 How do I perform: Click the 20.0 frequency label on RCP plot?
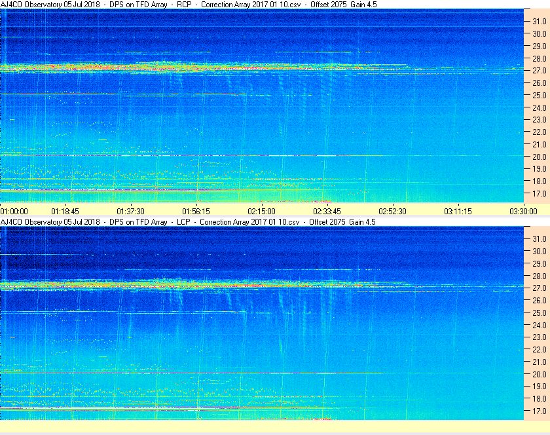coord(540,157)
